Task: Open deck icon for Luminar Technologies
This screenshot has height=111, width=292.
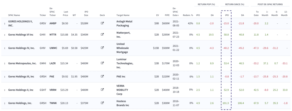Action: click(102, 63)
